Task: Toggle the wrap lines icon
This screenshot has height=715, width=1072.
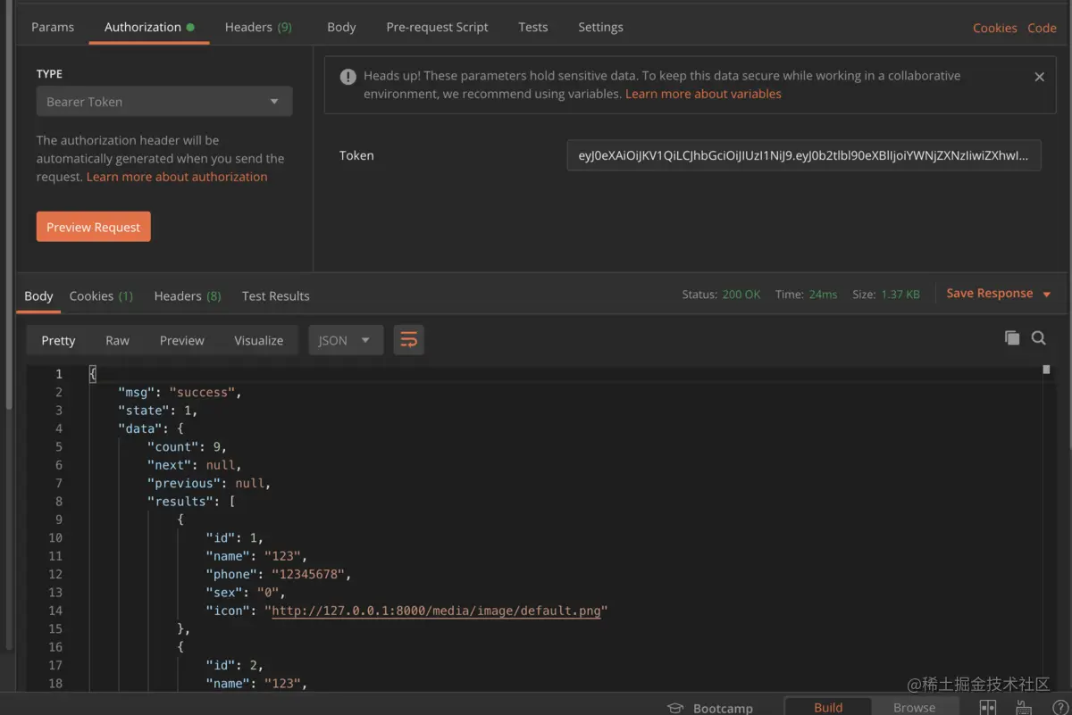Action: pyautogui.click(x=409, y=340)
